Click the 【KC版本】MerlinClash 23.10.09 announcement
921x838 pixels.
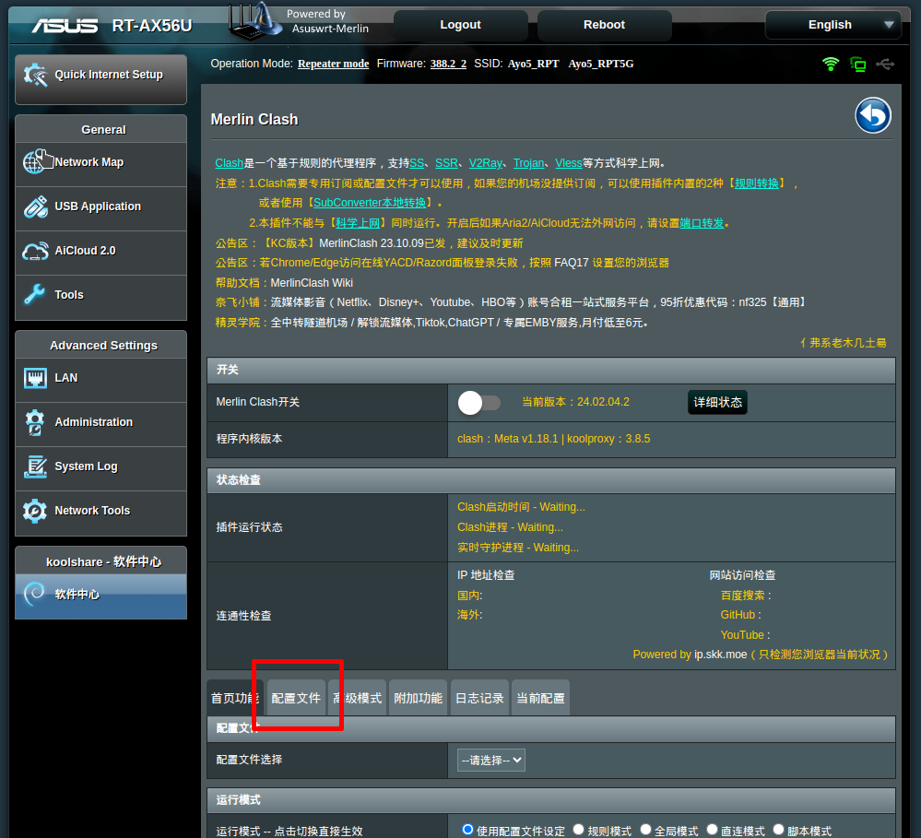pos(391,243)
